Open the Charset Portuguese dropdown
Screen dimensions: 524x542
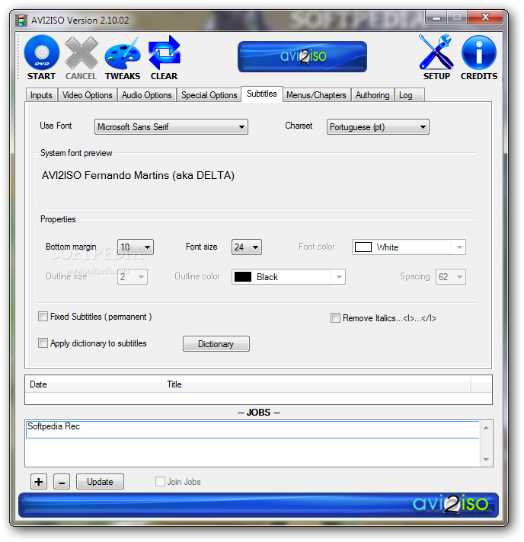pos(378,127)
